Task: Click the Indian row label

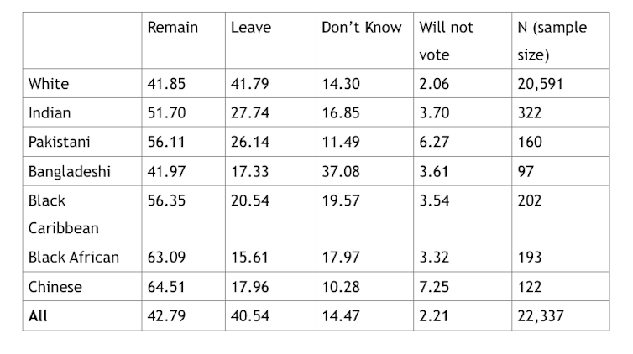Action: 50,113
